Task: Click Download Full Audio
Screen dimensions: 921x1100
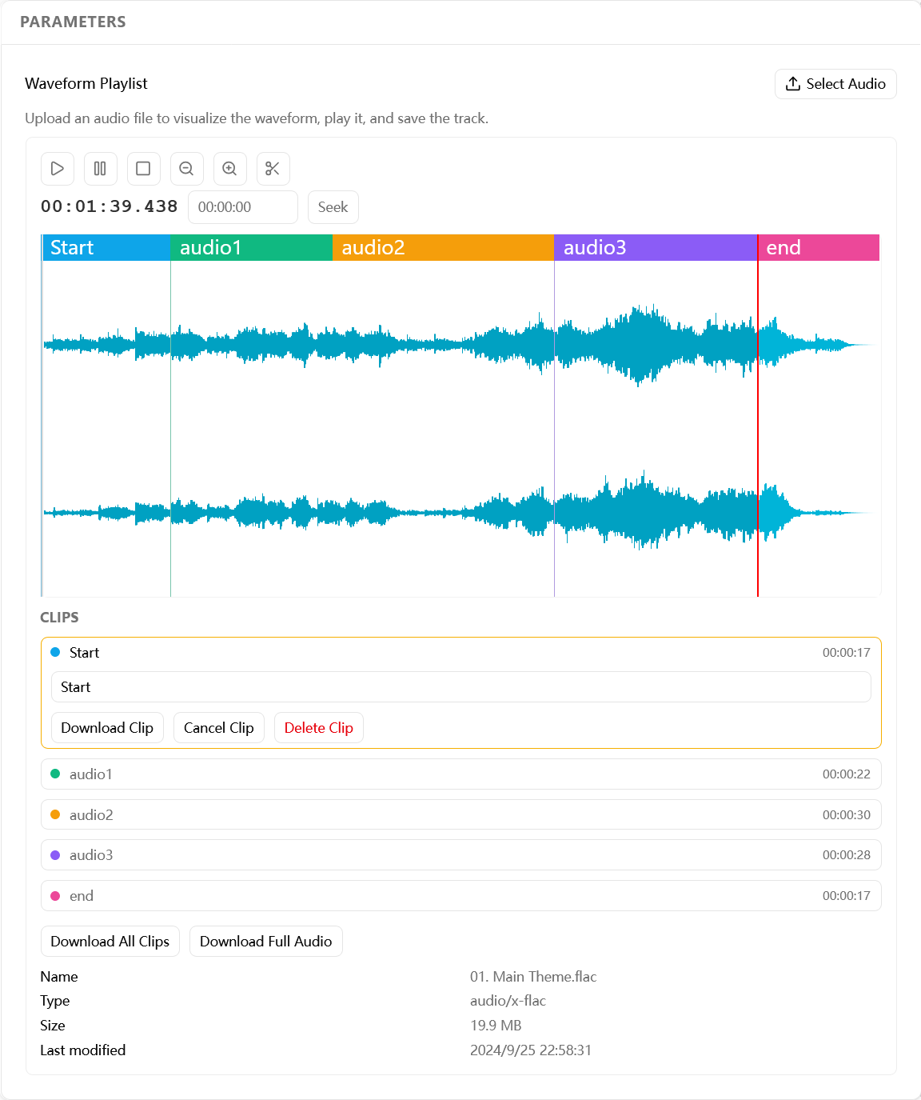Action: (265, 941)
